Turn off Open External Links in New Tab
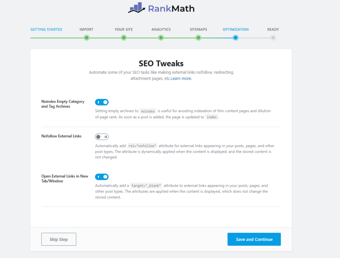Screen dimensions: 340x258 (102, 177)
